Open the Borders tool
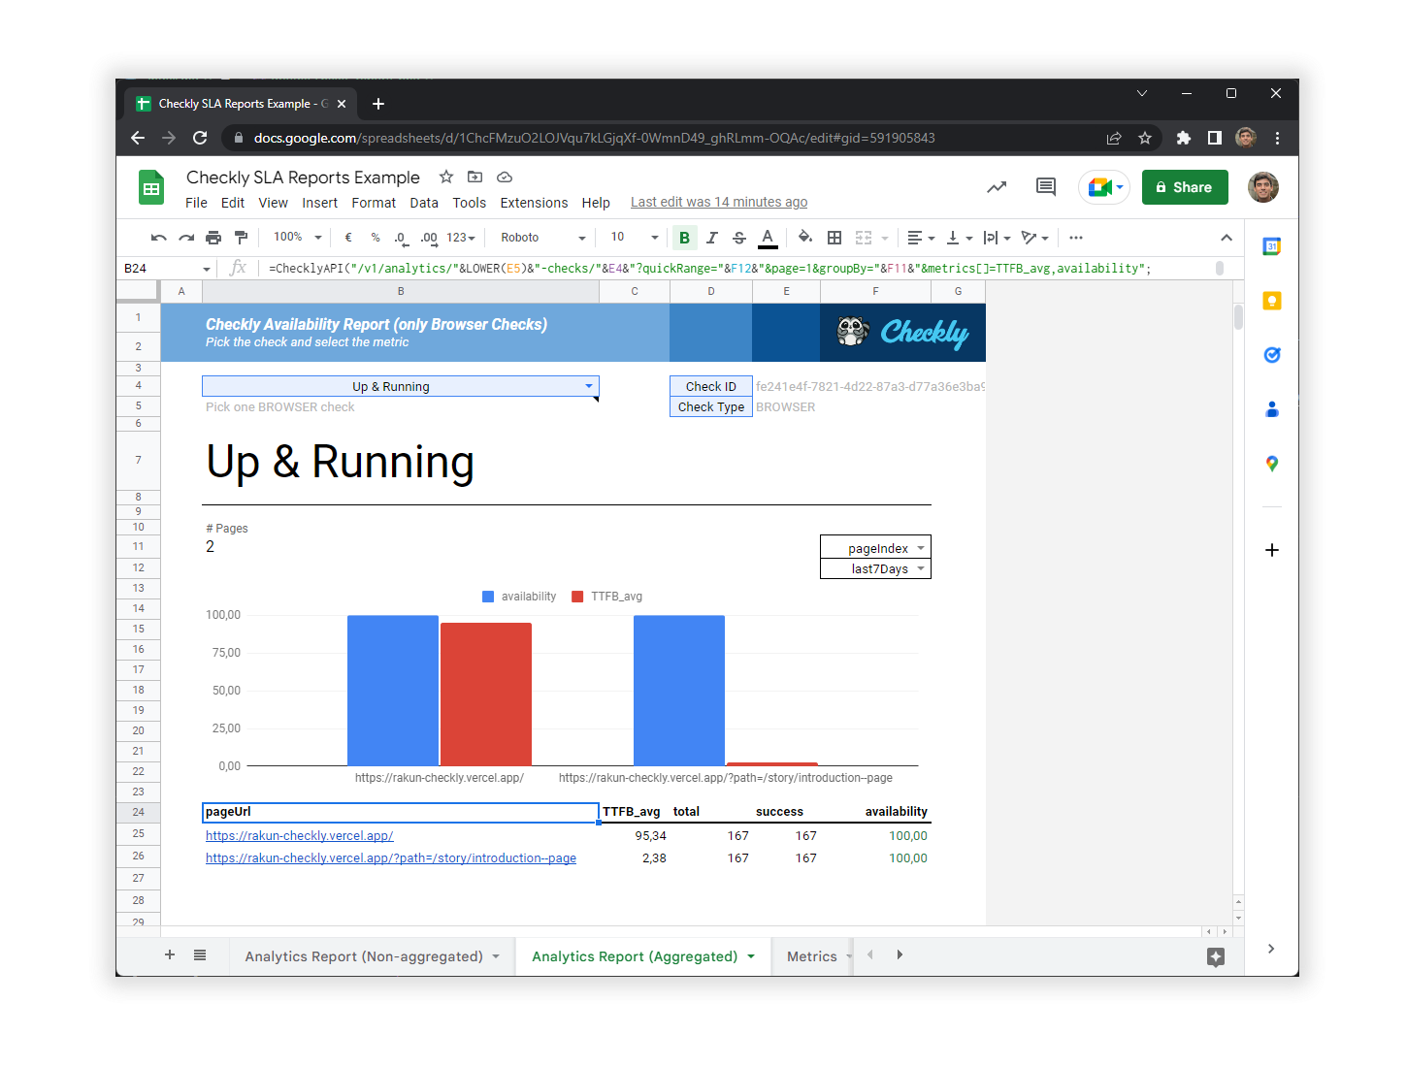 (x=834, y=237)
